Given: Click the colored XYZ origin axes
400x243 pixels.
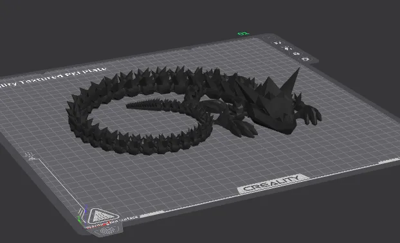Looking at the screenshot, I should point(82,215).
